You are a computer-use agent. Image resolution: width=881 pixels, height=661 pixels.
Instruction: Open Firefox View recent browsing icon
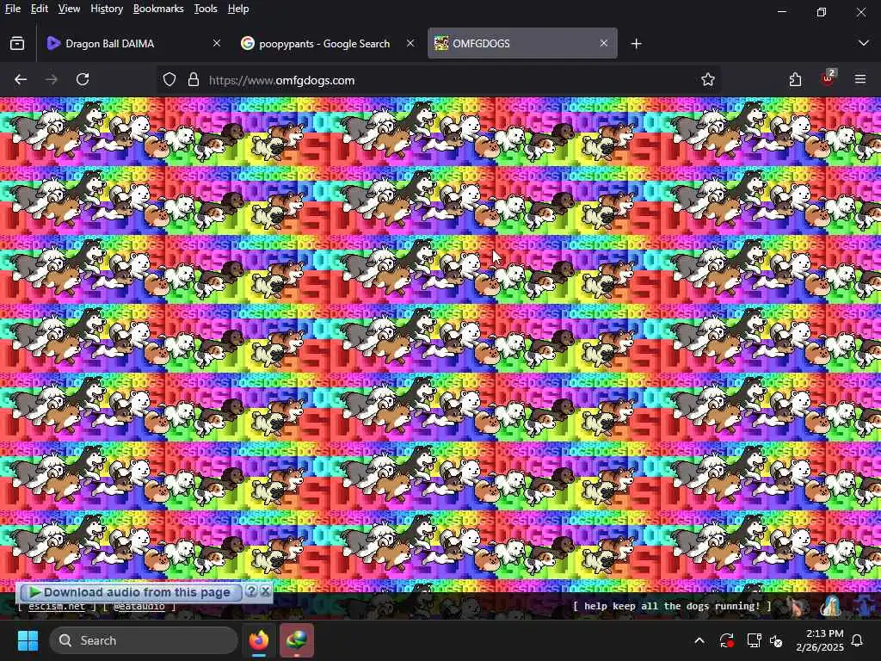(17, 43)
